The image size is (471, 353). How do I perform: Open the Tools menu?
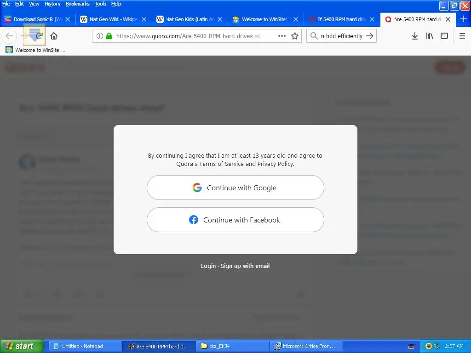click(x=100, y=4)
